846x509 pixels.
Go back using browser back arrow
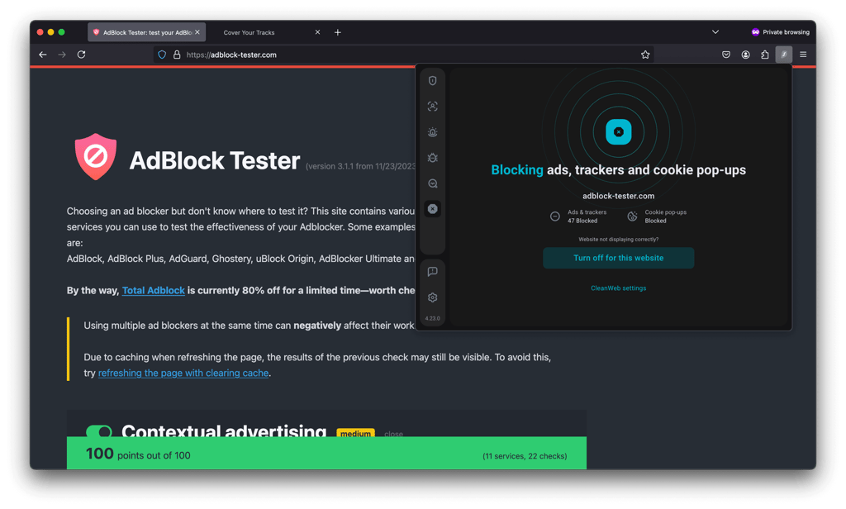coord(43,55)
